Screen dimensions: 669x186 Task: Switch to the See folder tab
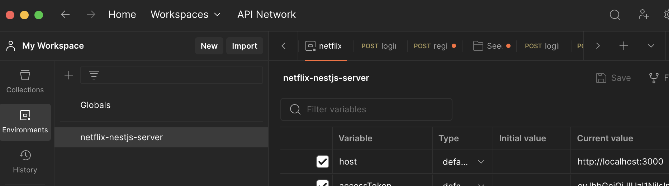coord(491,46)
